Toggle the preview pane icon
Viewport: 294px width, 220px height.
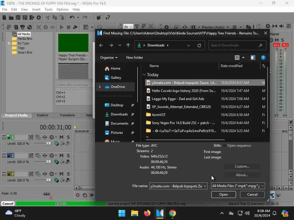(253, 58)
